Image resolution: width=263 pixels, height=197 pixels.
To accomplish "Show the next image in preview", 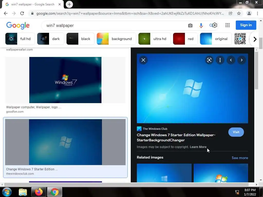I will click(241, 60).
